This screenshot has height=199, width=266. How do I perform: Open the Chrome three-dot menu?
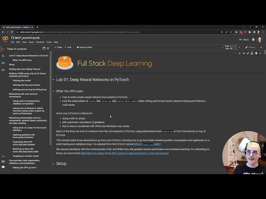263,32
